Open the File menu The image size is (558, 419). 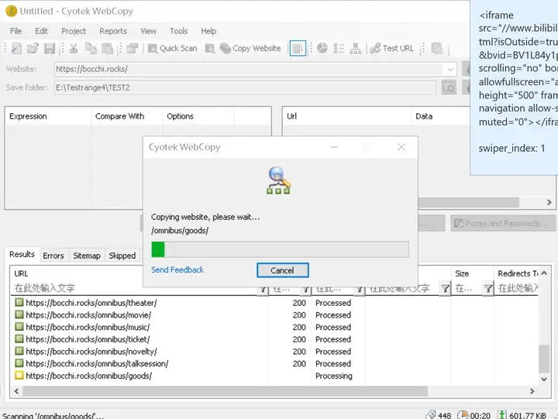[x=15, y=31]
